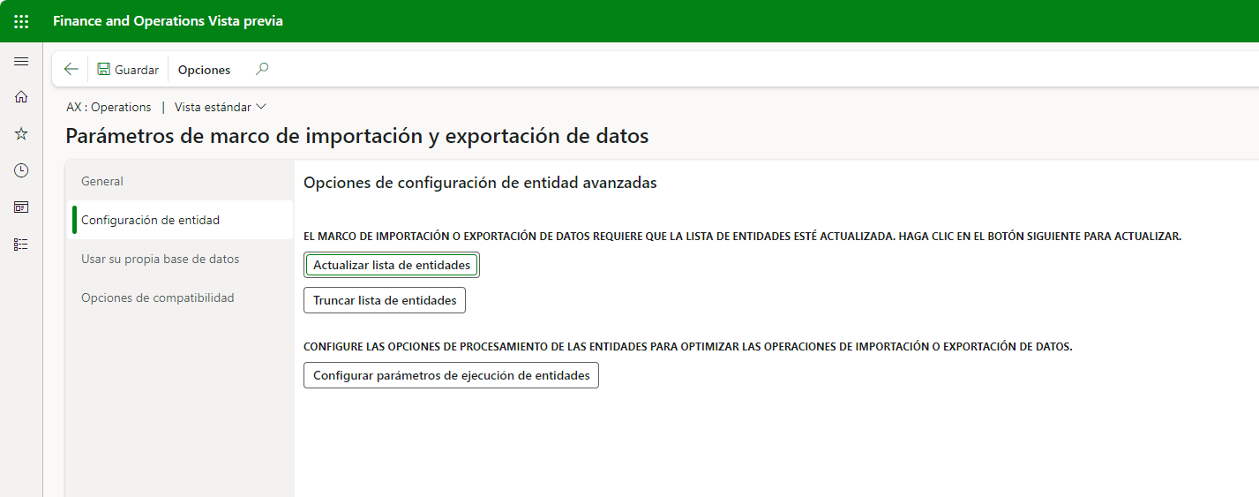The width and height of the screenshot is (1259, 497).
Task: Expand the hamburger navigation pane
Action: [21, 61]
